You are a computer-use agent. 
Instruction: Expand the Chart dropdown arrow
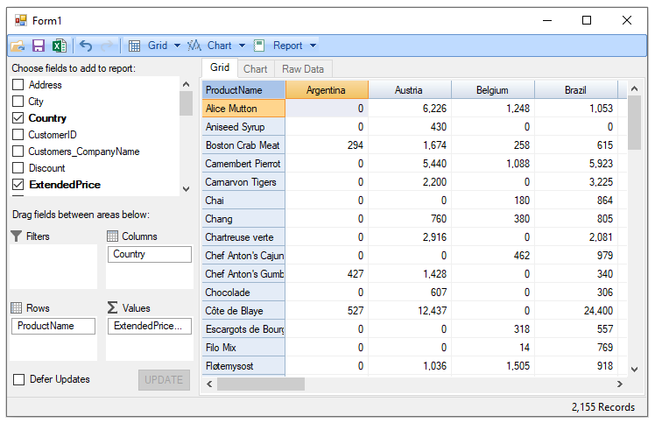click(243, 46)
